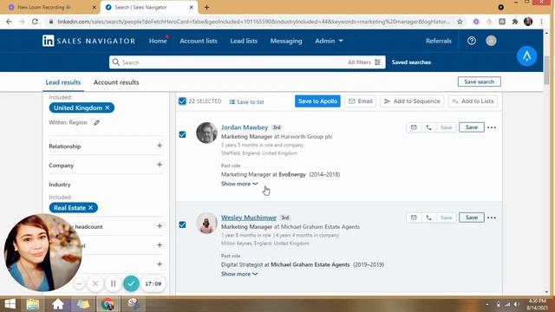Open Saved searches
555x312 pixels.
tap(411, 62)
